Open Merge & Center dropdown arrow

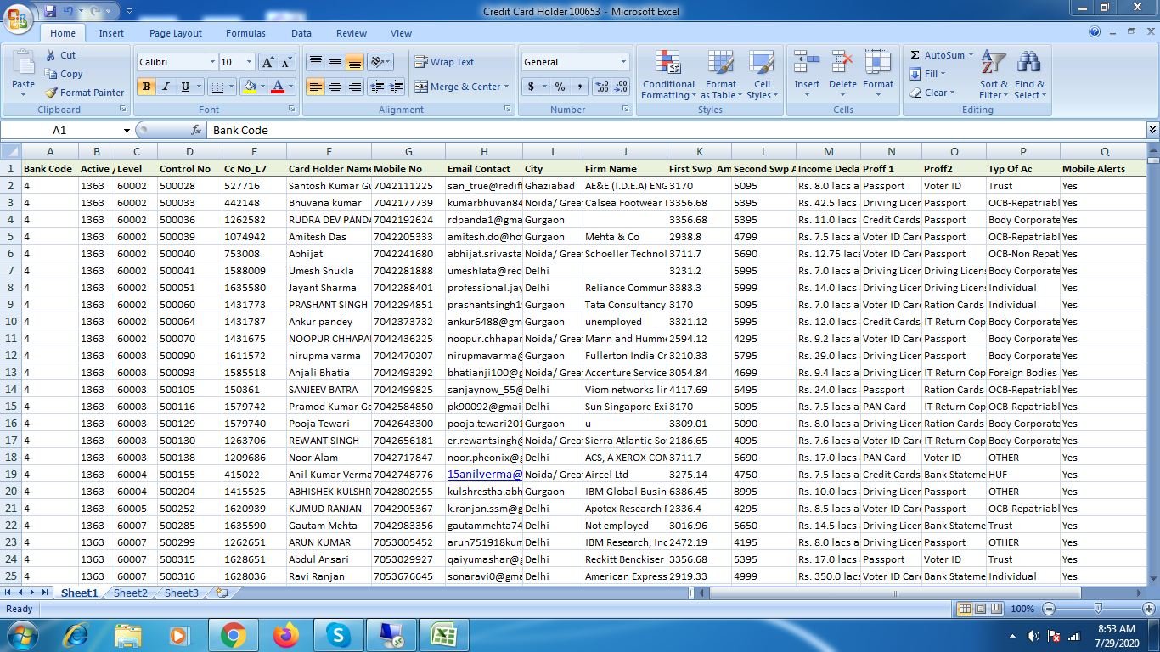(x=506, y=87)
